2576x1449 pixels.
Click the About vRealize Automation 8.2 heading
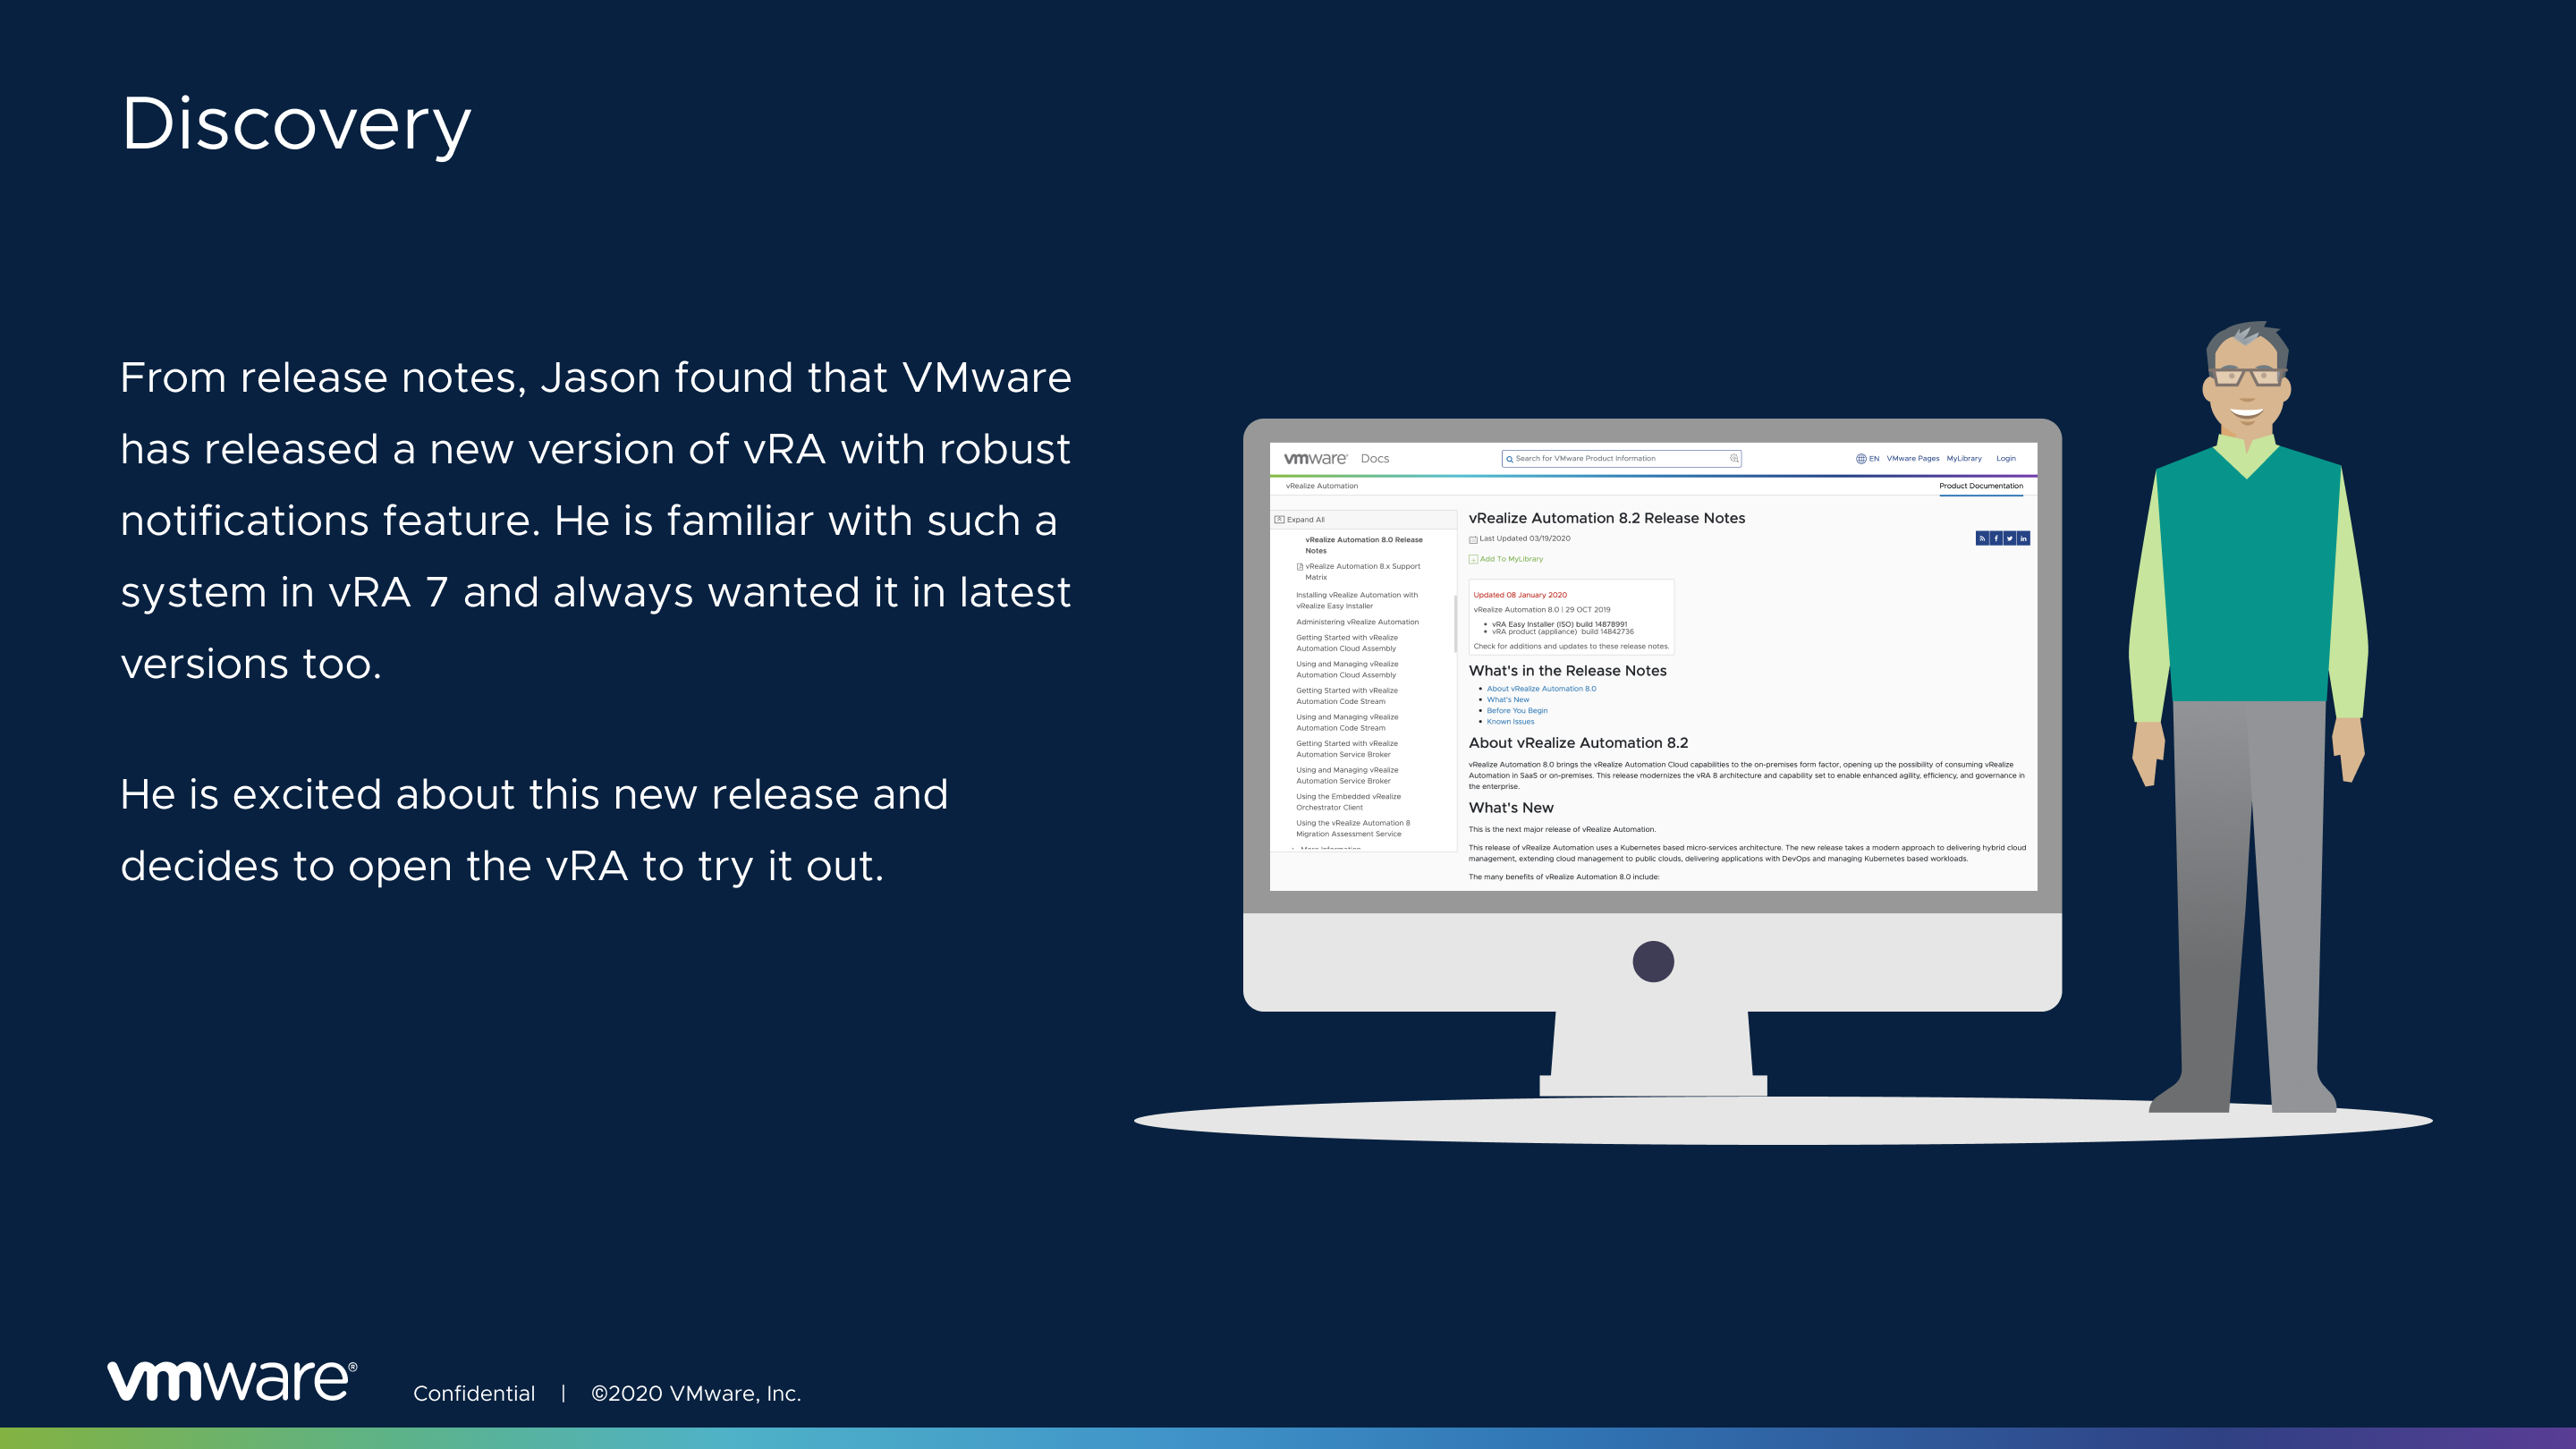point(1578,743)
